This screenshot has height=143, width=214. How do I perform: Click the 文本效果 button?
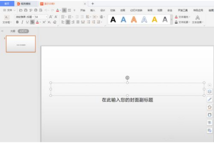197,20
